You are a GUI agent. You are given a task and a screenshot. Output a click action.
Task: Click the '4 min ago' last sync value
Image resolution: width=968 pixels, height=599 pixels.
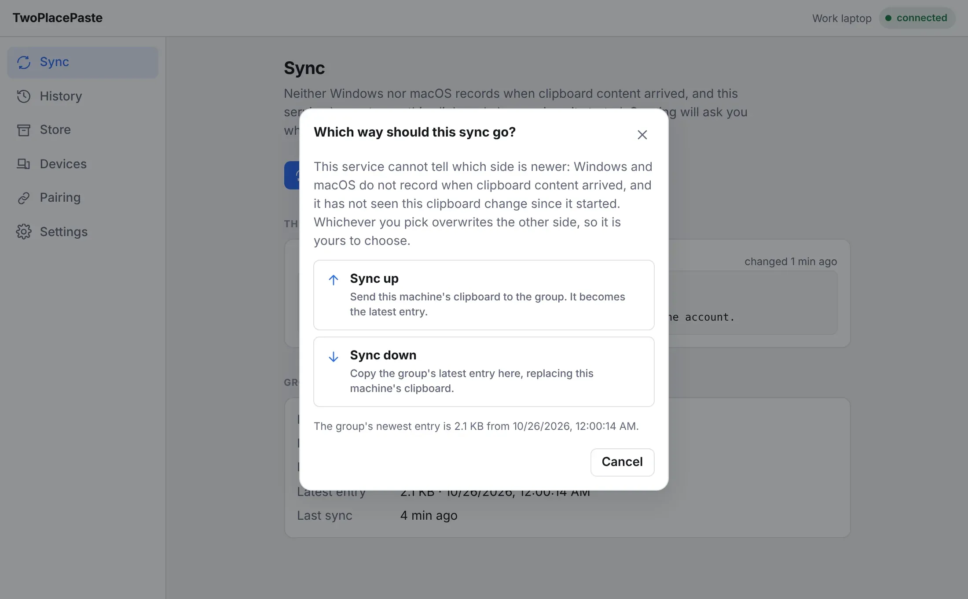[x=429, y=515]
